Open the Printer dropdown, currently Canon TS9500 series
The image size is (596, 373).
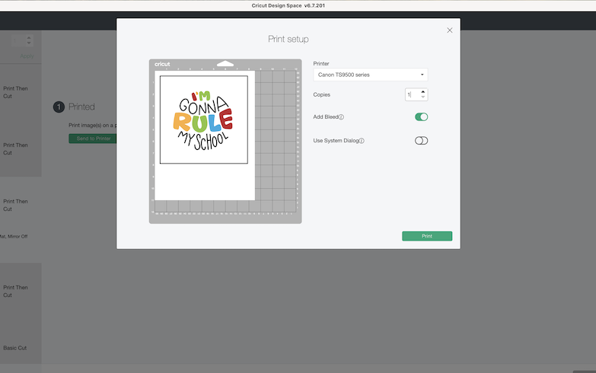pos(371,75)
